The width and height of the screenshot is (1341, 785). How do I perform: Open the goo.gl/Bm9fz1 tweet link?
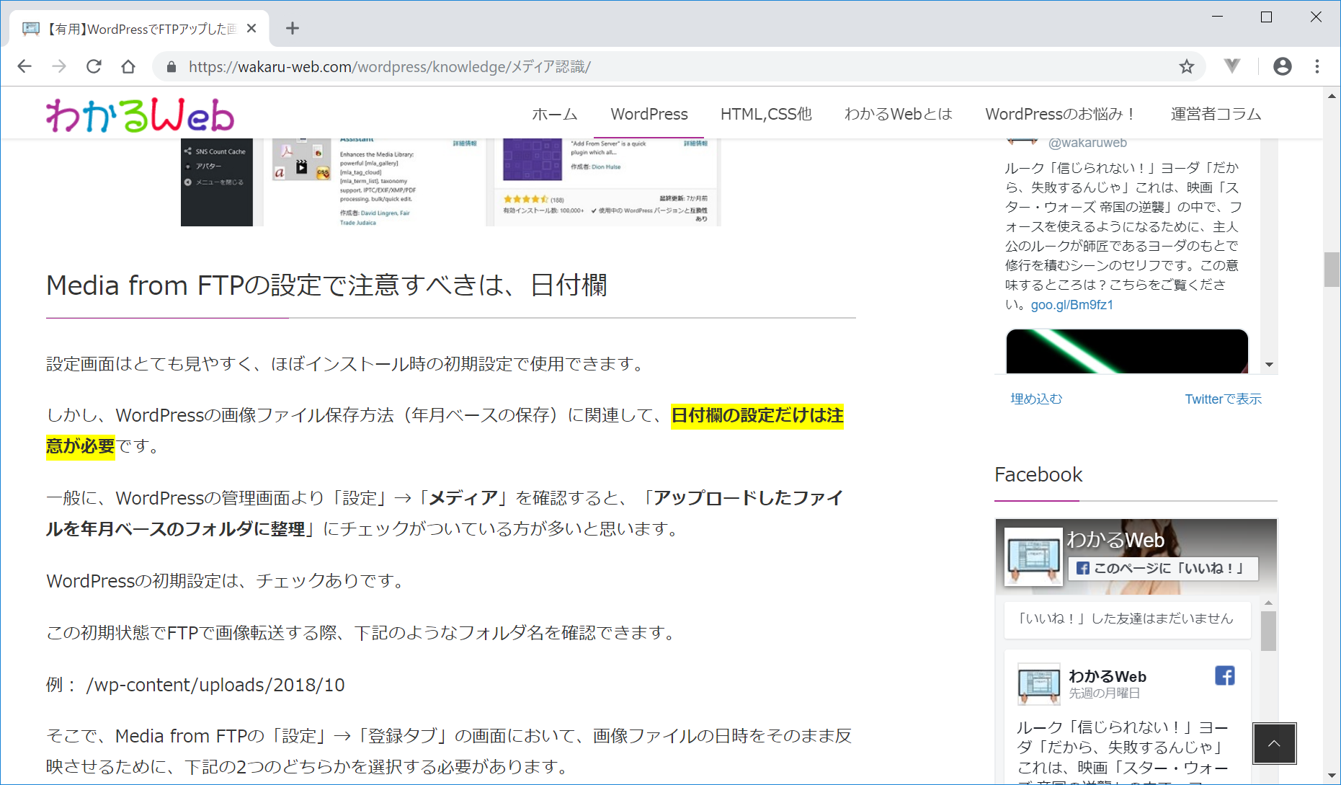tap(1072, 304)
